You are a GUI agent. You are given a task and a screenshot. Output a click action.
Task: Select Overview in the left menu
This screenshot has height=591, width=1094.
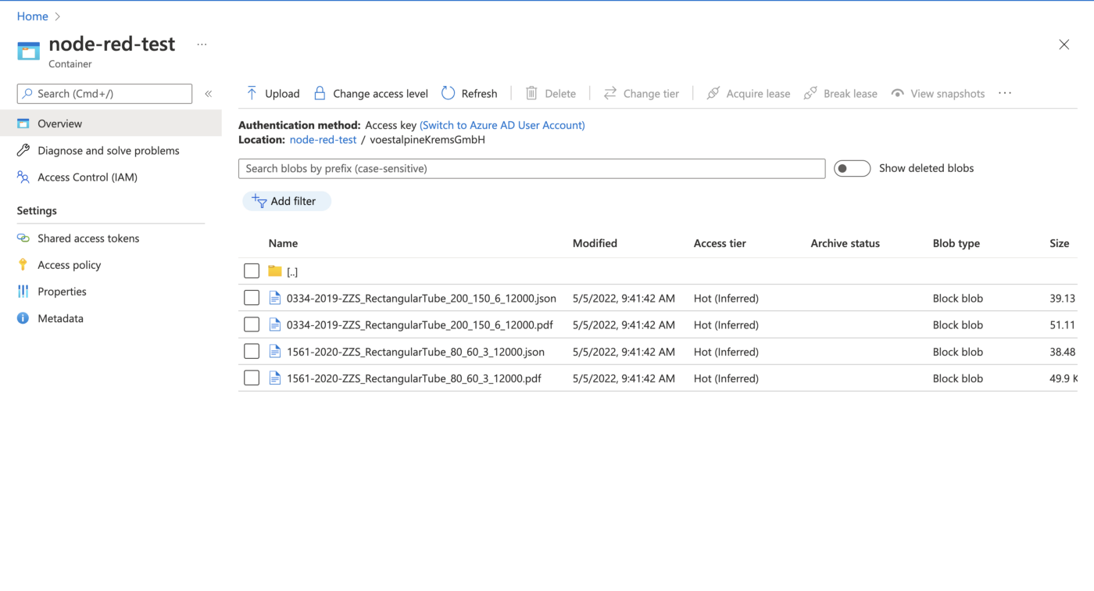[x=59, y=124]
